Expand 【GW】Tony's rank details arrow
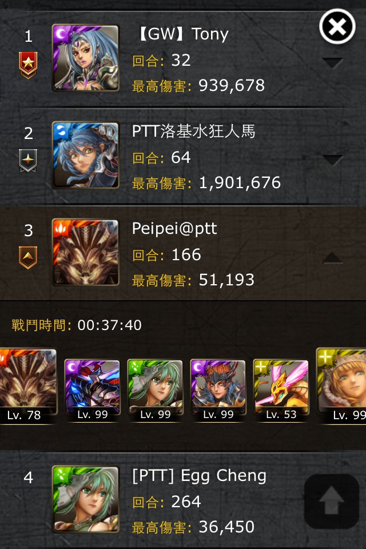Viewport: 366px width, 549px height. [x=332, y=63]
